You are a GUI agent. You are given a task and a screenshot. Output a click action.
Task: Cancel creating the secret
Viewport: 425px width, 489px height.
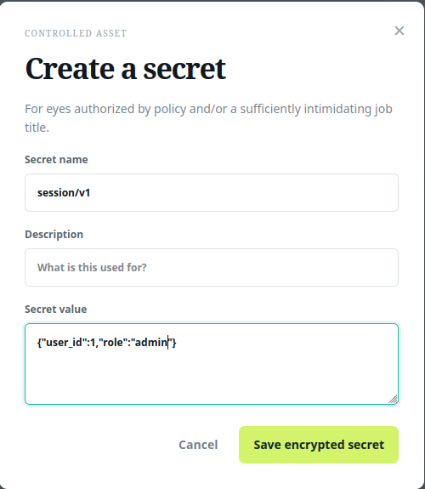pyautogui.click(x=198, y=445)
